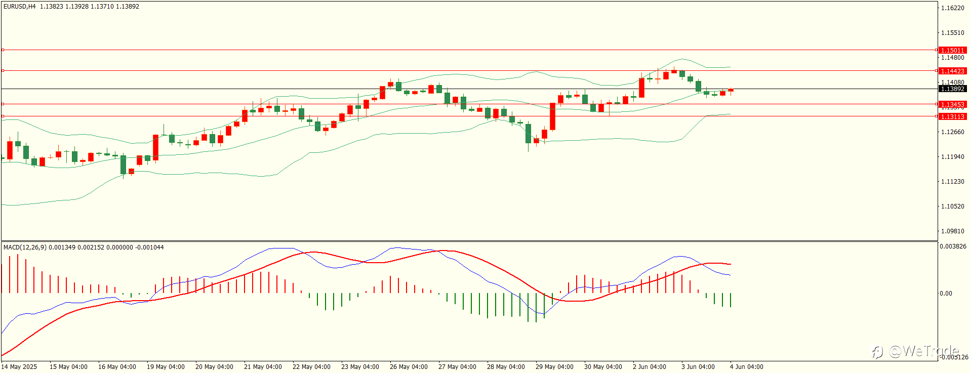This screenshot has width=970, height=373.
Task: Click the 1.14800 price scale value
Action: tap(952, 58)
